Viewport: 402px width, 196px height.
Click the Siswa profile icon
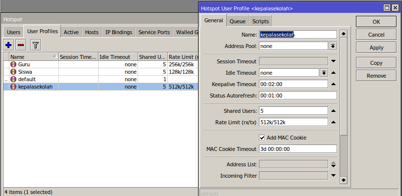point(13,72)
